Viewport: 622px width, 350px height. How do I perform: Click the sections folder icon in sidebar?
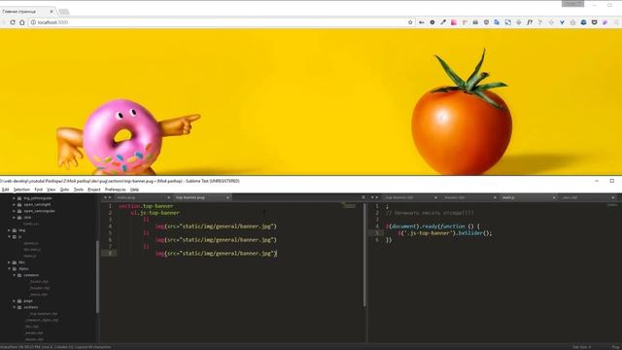[x=19, y=307]
